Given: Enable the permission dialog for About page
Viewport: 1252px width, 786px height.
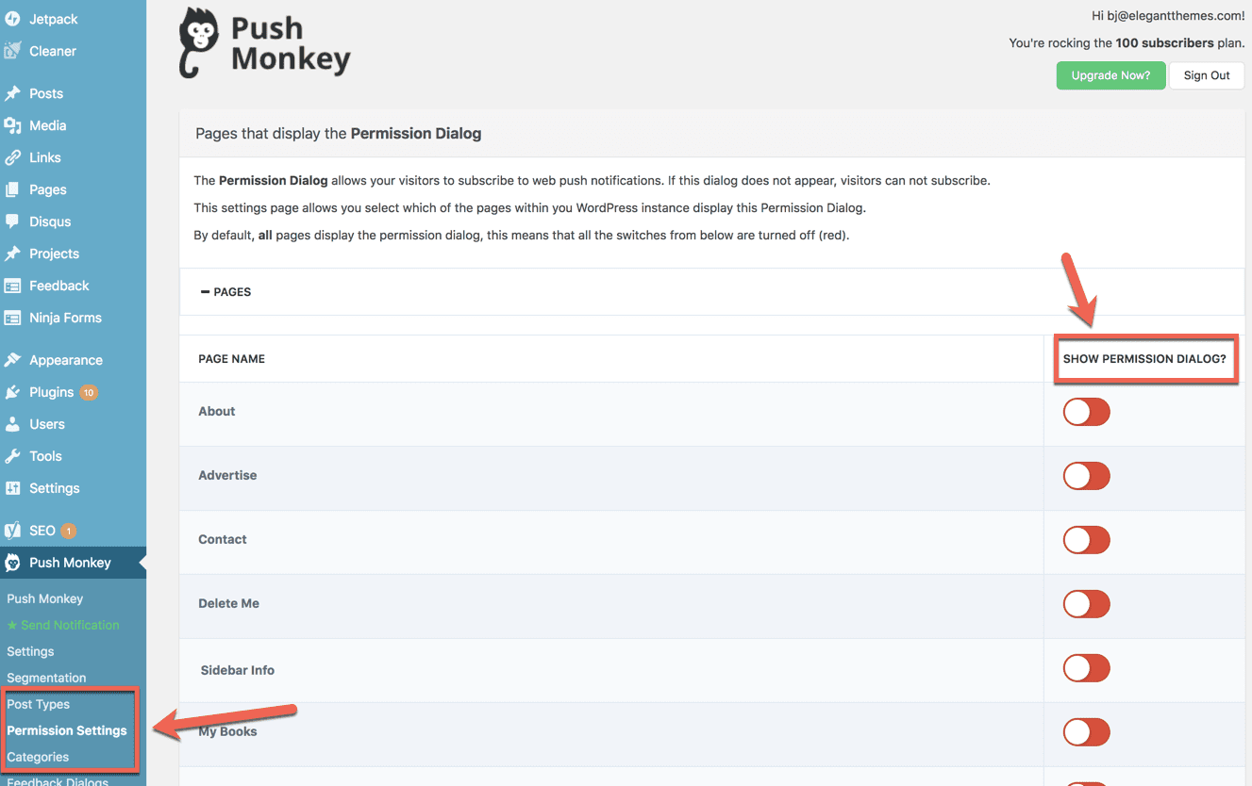Looking at the screenshot, I should point(1086,412).
